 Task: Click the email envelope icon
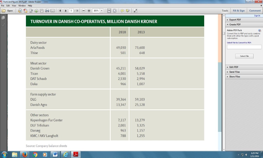[53, 11]
